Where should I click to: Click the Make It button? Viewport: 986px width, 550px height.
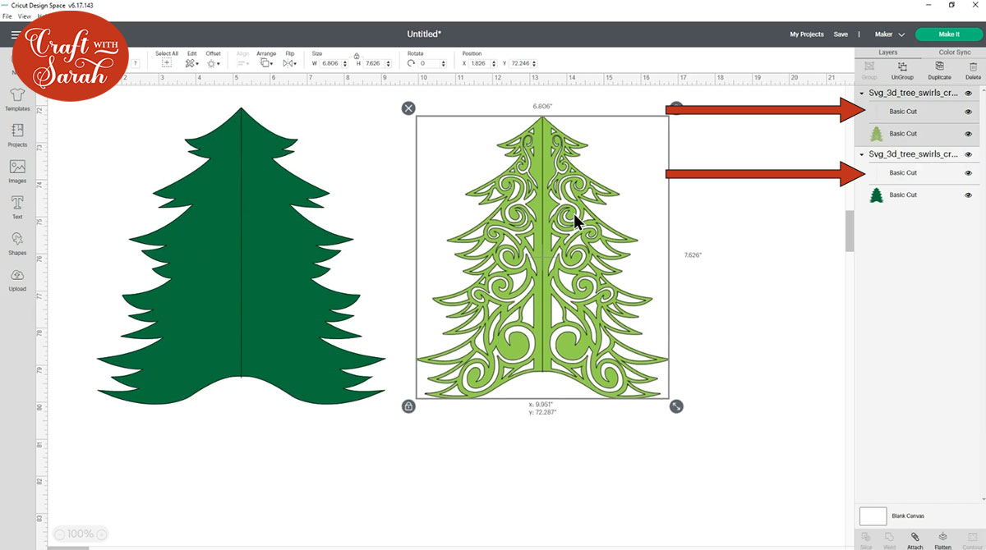(x=948, y=34)
